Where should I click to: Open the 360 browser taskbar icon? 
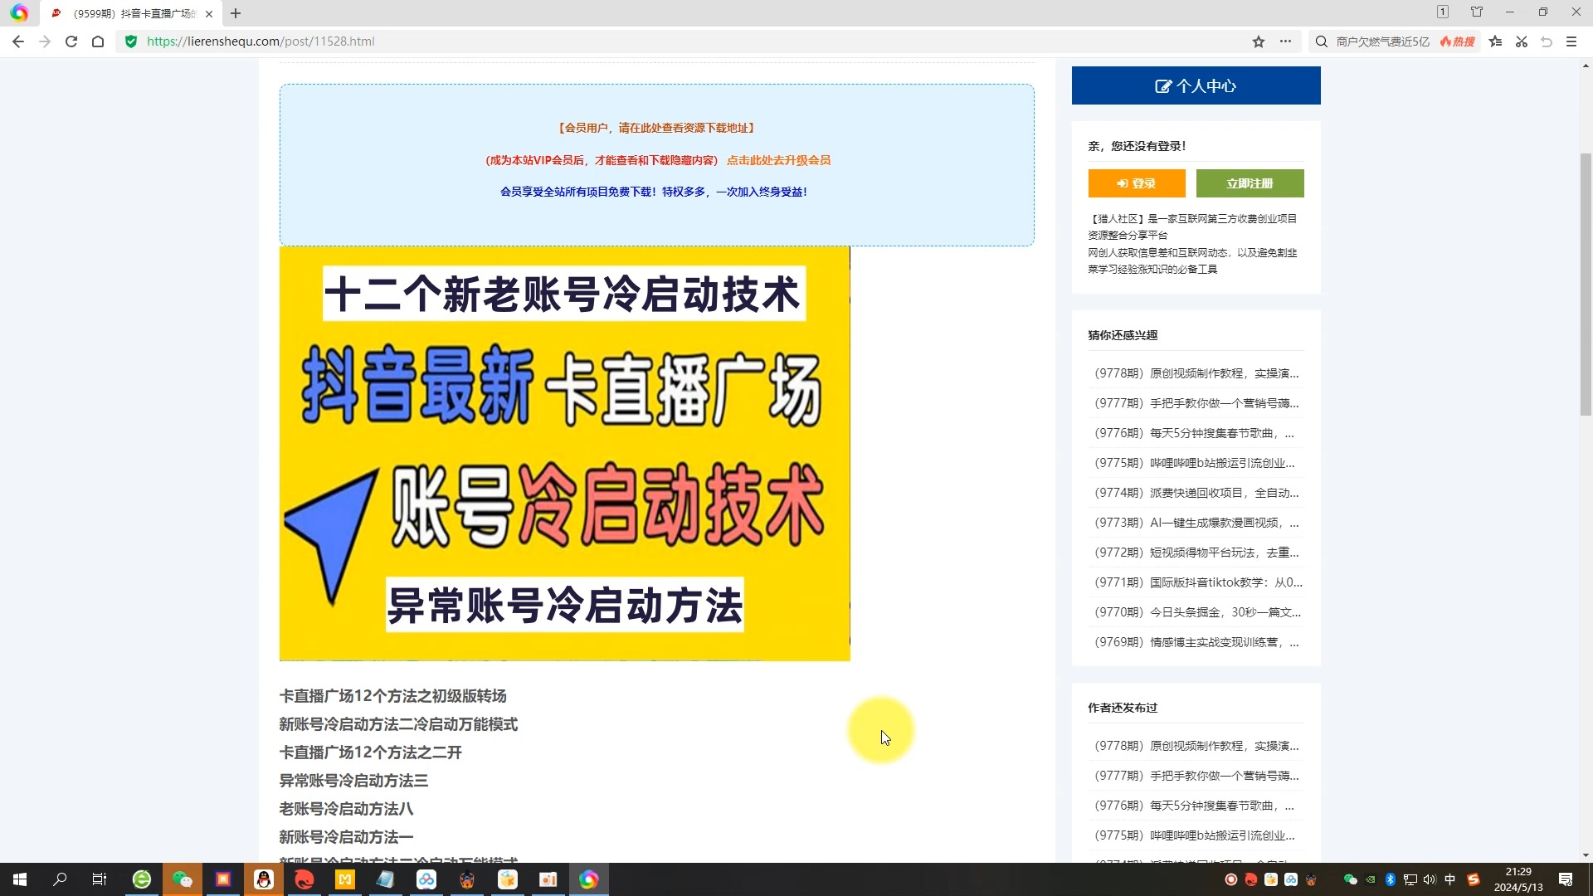(x=142, y=879)
